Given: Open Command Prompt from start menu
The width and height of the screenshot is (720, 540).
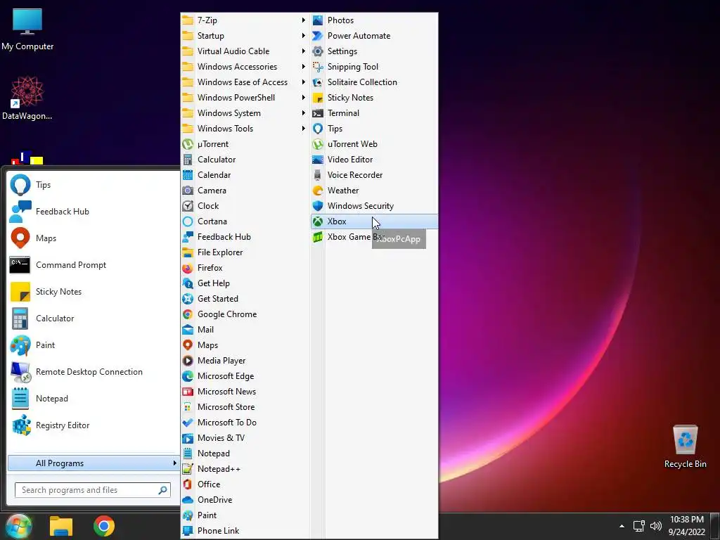Looking at the screenshot, I should click(x=94, y=265).
